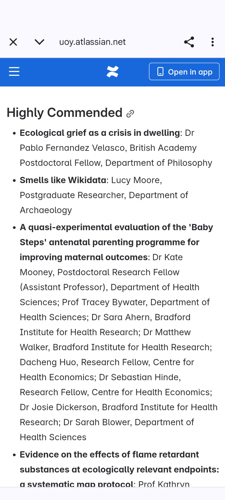Select the Smells like Wikidata title
Image resolution: width=225 pixels, height=500 pixels.
(x=63, y=180)
